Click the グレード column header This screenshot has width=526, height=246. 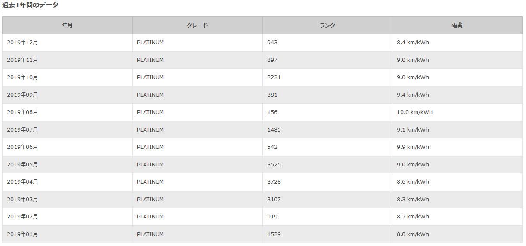(x=197, y=25)
